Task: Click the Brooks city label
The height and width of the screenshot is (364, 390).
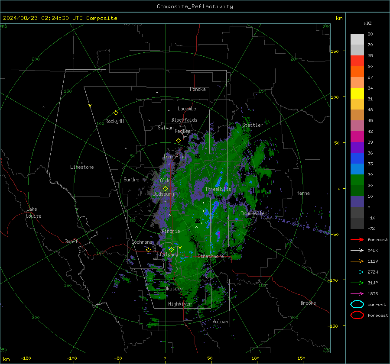Action: 308,303
